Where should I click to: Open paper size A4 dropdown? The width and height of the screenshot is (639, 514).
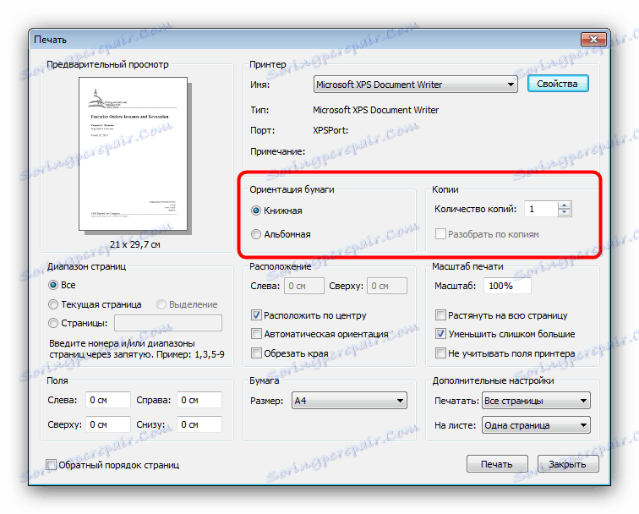(349, 401)
